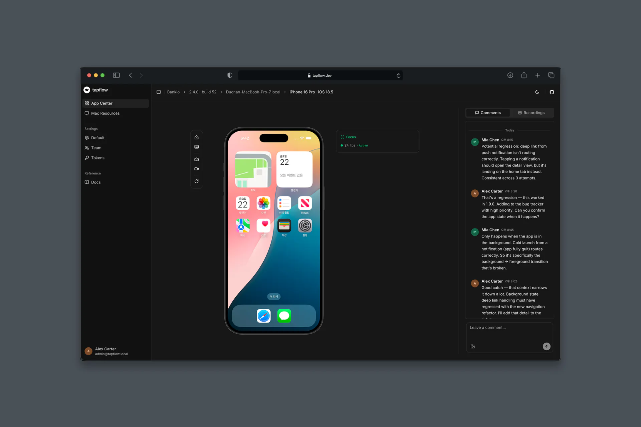Attach image to comment icon
The height and width of the screenshot is (427, 641).
tap(473, 347)
